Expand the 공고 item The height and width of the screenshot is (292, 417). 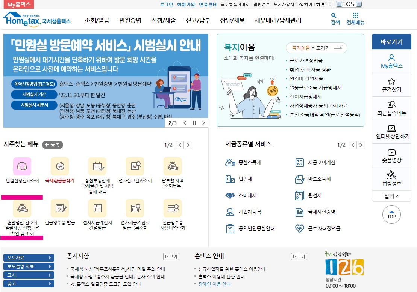click(x=29, y=284)
